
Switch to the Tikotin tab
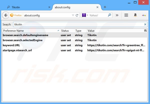28,7
